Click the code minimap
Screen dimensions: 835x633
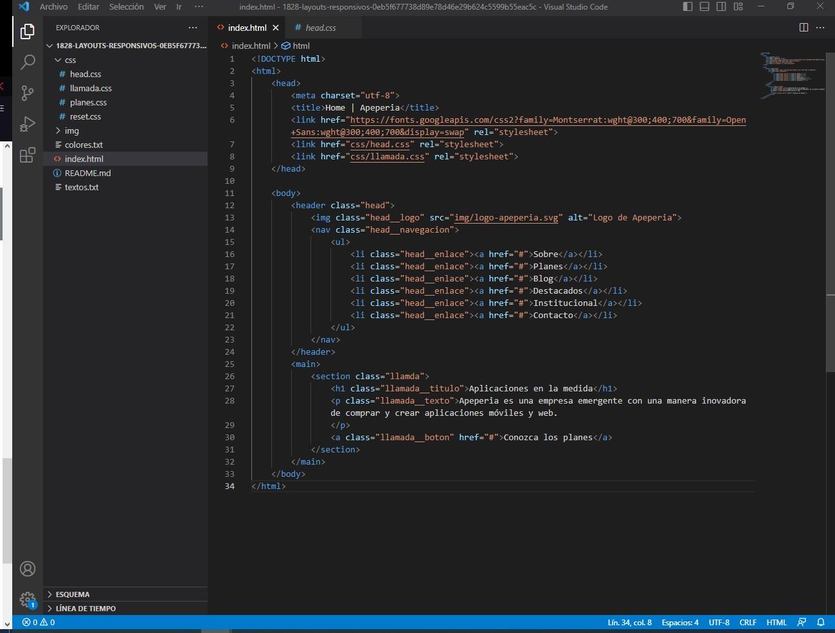coord(792,75)
